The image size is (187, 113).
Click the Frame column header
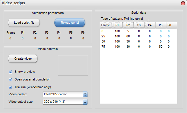click(x=106, y=25)
